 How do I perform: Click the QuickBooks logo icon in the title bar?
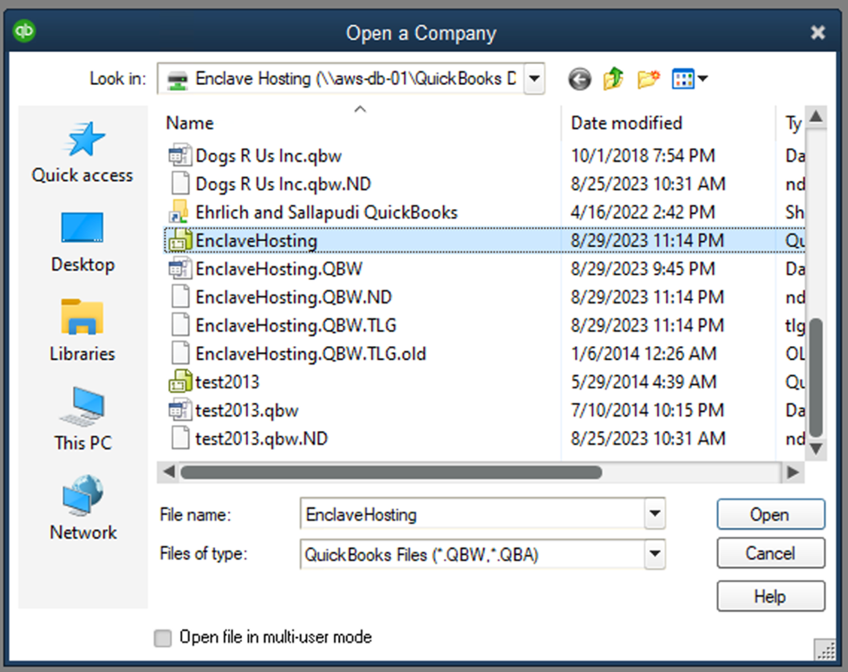(x=24, y=30)
